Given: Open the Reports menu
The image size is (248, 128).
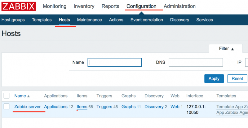Looking at the screenshot, I should click(x=110, y=6).
